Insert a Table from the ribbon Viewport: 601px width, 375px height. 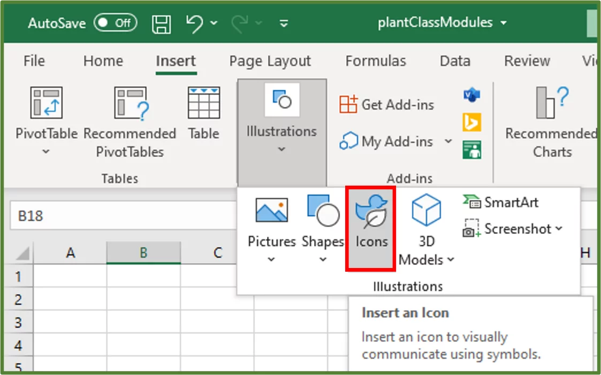[203, 114]
